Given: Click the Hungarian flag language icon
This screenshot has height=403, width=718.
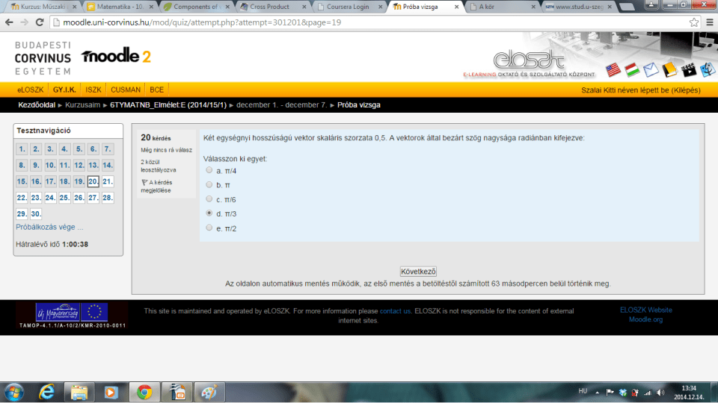Looking at the screenshot, I should [632, 70].
